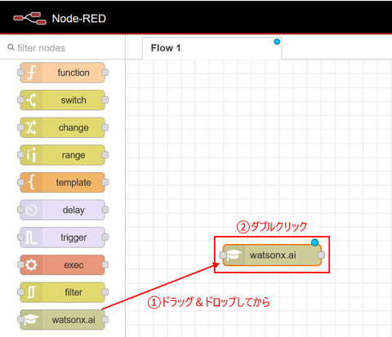Image resolution: width=392 pixels, height=337 pixels.
Task: Open the Flow 1 tab
Action: (x=212, y=48)
